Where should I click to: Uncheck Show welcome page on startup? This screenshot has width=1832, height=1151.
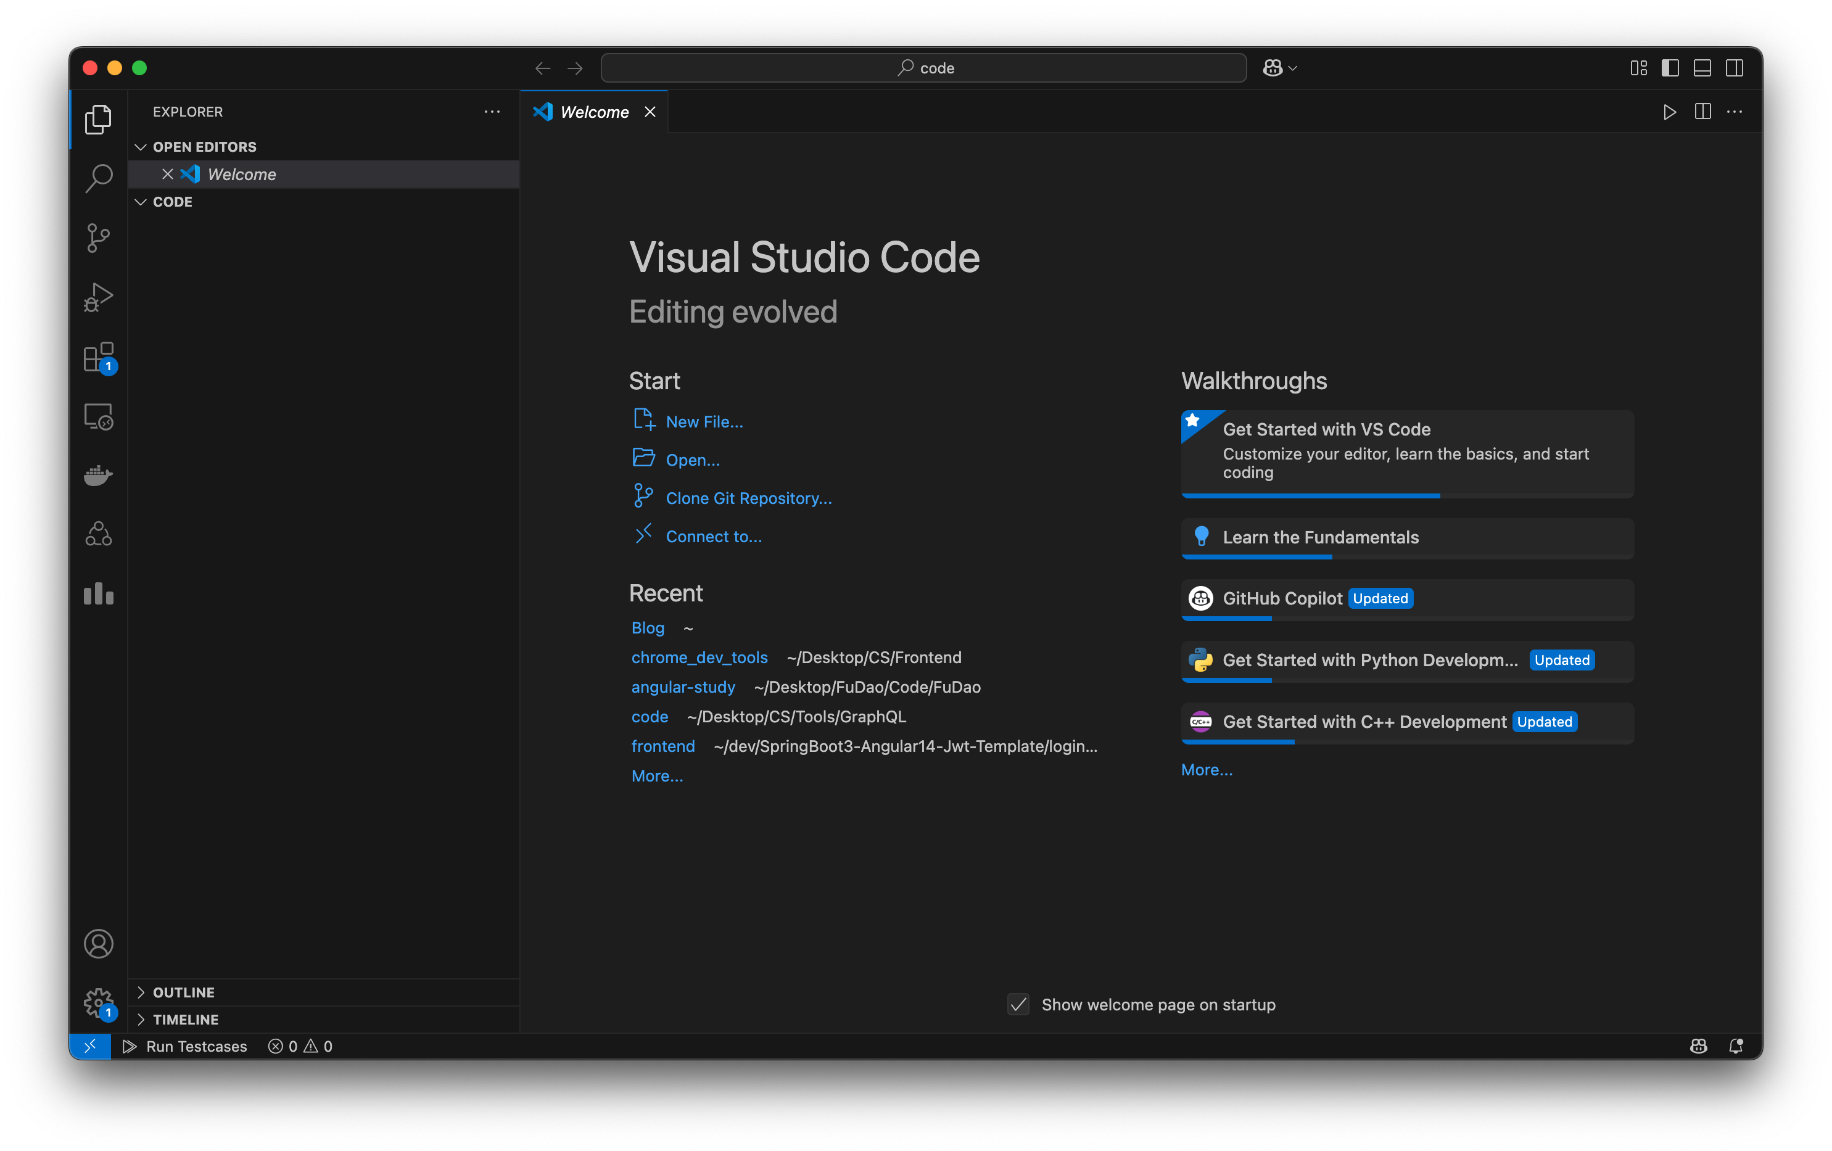pos(1018,1004)
